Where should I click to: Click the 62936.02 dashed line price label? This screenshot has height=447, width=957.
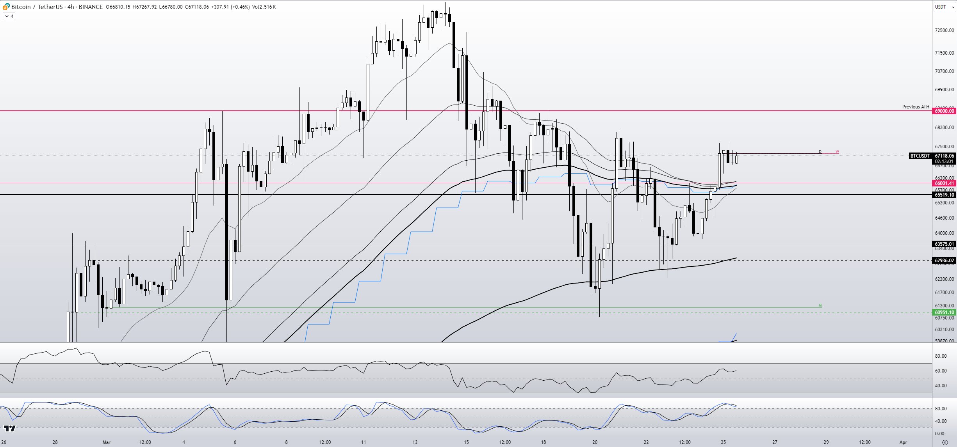pyautogui.click(x=944, y=260)
